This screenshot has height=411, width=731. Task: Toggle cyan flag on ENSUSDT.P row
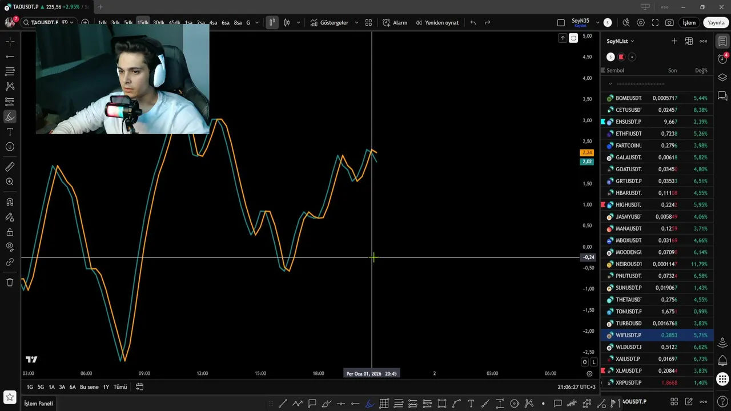(x=603, y=122)
